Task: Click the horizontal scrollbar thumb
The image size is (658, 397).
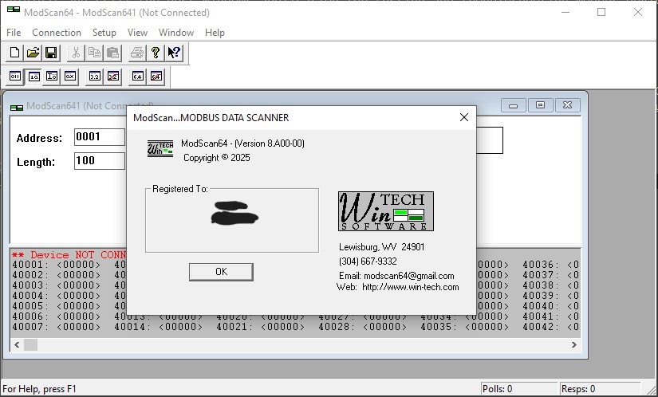Action: (x=30, y=344)
